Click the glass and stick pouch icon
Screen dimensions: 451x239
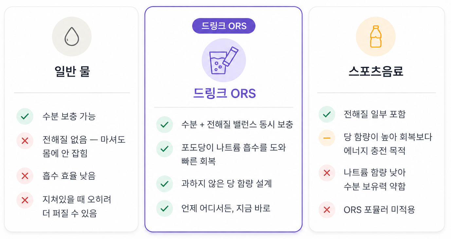pos(224,60)
